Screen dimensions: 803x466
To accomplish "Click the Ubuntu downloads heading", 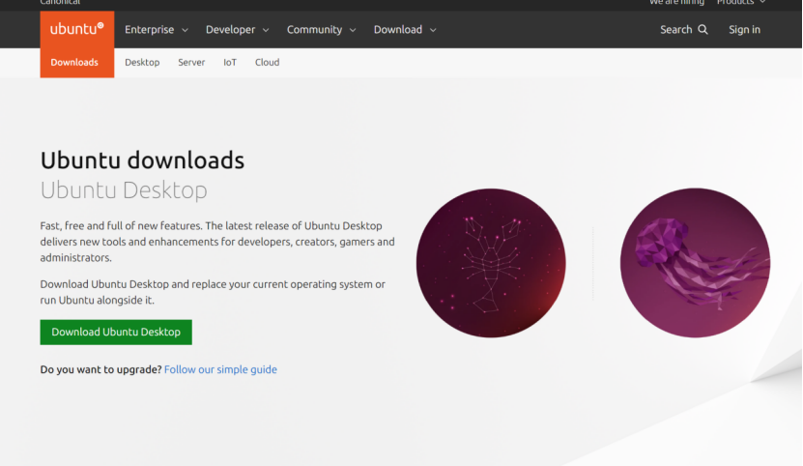I will [x=142, y=160].
